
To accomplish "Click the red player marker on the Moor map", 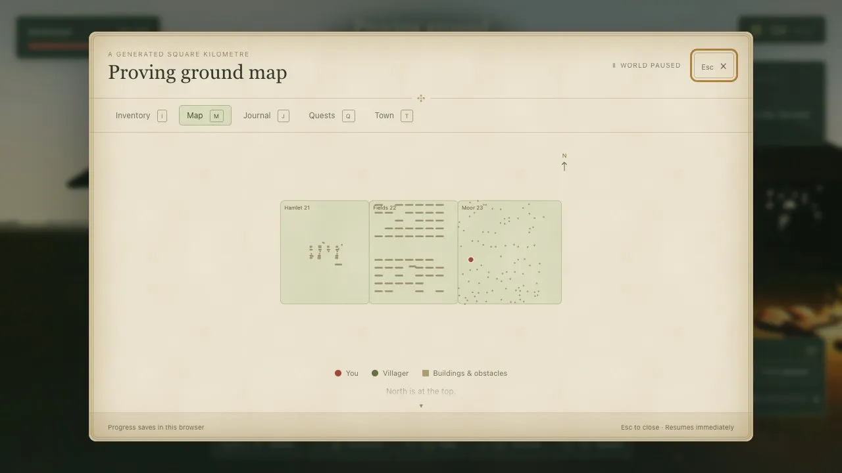I will coord(471,259).
